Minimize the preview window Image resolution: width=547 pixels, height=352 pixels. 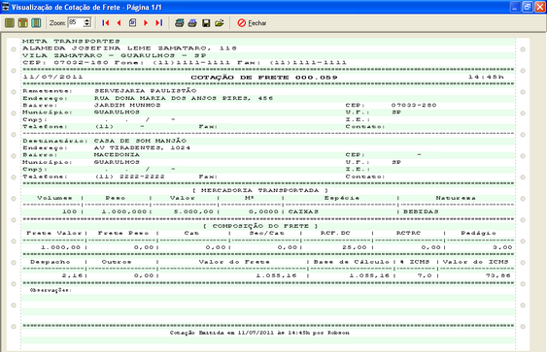click(515, 7)
